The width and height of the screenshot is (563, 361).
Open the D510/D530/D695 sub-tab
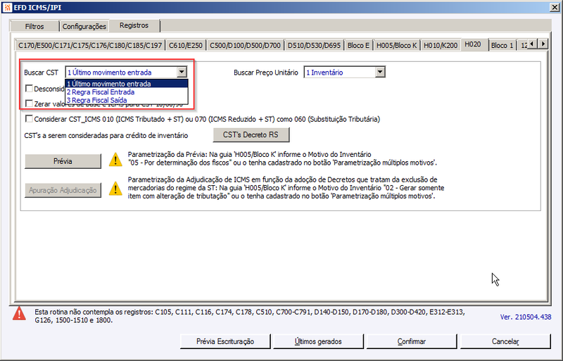(x=314, y=45)
